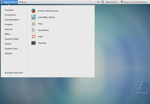150x104 pixels.
Task: Open the volume speaker icon in top bar
Action: coord(98,2)
